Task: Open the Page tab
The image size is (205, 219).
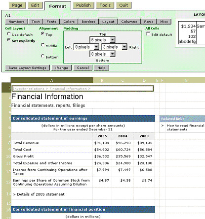Action: pyautogui.click(x=17, y=5)
